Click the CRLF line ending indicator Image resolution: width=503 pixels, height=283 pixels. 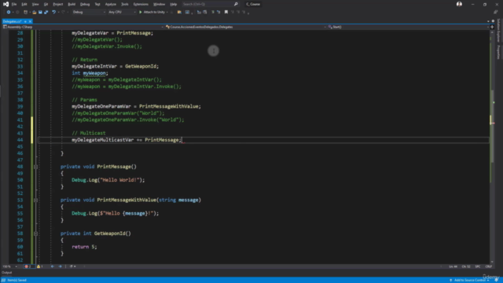pyautogui.click(x=489, y=266)
